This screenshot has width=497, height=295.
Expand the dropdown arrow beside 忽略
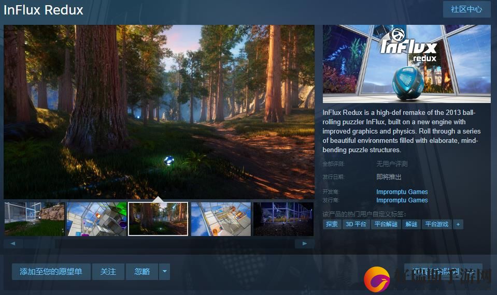tap(164, 272)
